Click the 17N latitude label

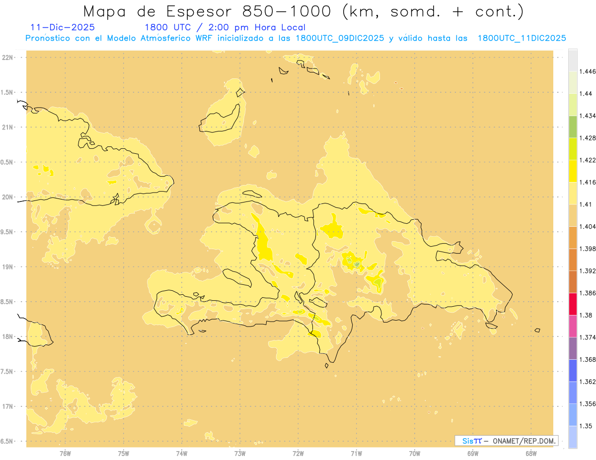(x=7, y=406)
